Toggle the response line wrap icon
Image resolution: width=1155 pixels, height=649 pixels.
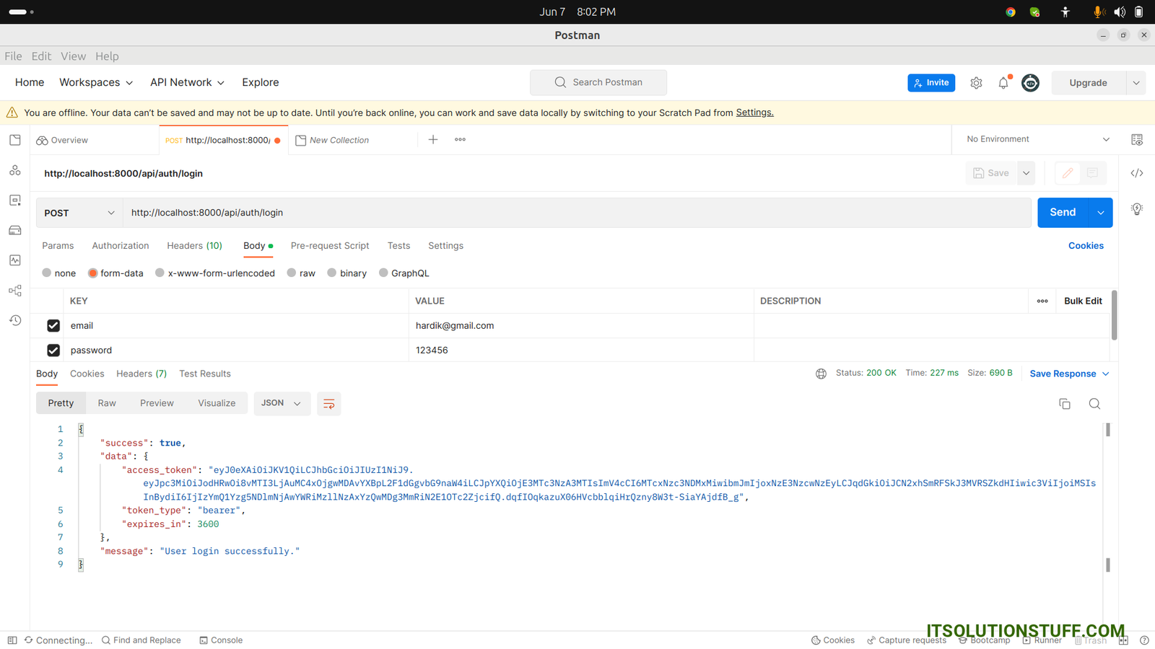tap(328, 404)
